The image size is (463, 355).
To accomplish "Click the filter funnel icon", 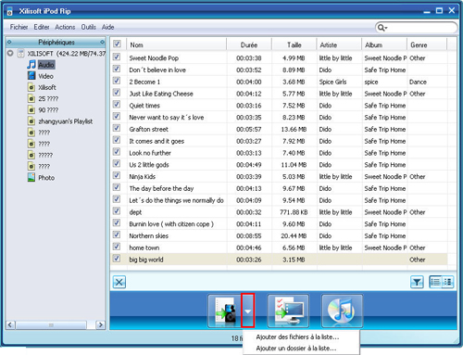I will pyautogui.click(x=417, y=282).
